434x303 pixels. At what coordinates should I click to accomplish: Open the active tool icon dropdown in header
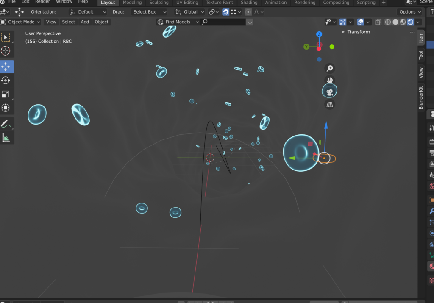click(x=5, y=12)
